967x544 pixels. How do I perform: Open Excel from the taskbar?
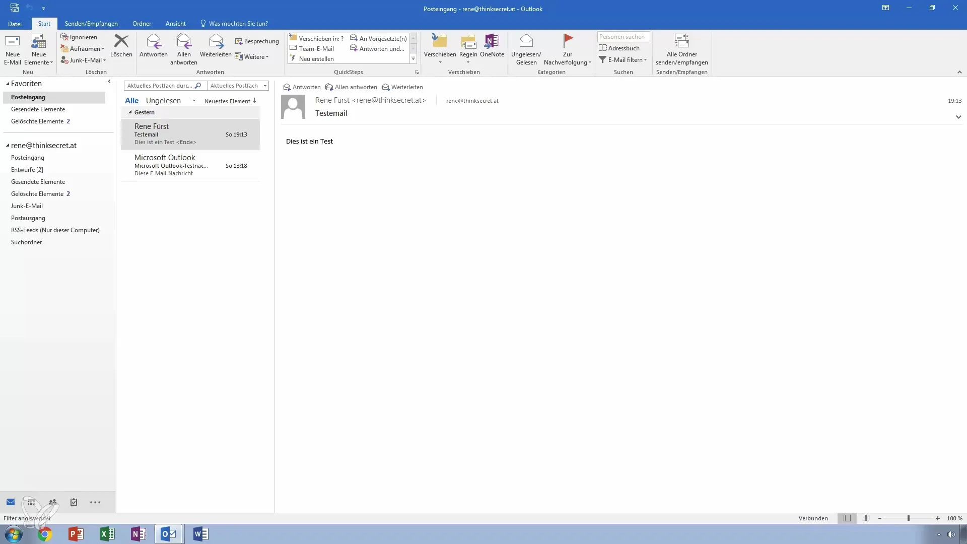click(x=107, y=534)
